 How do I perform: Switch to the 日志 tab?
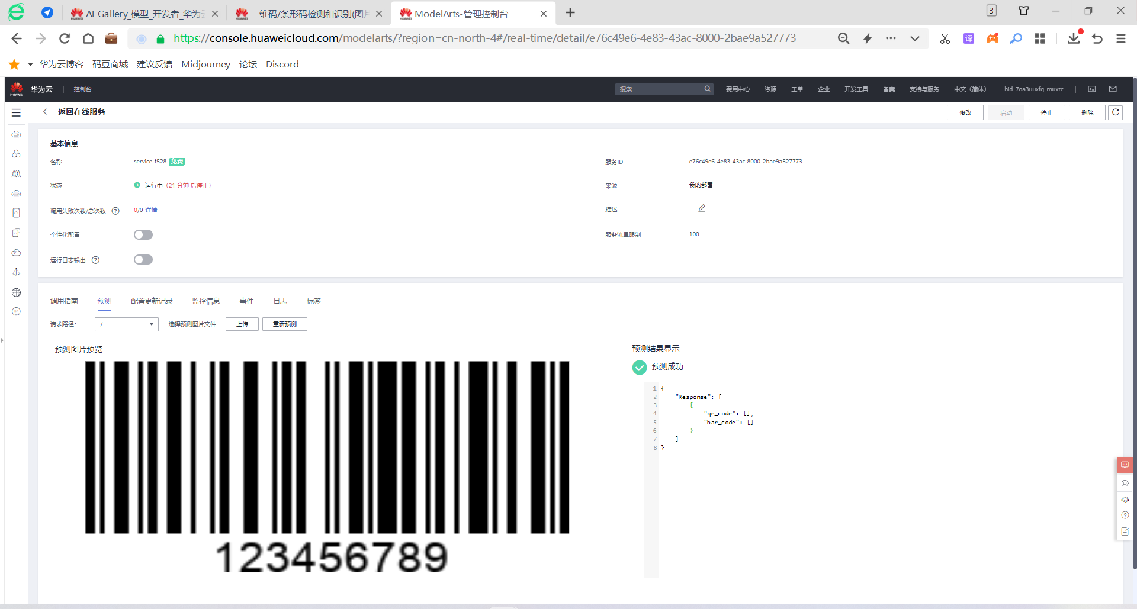pyautogui.click(x=280, y=301)
